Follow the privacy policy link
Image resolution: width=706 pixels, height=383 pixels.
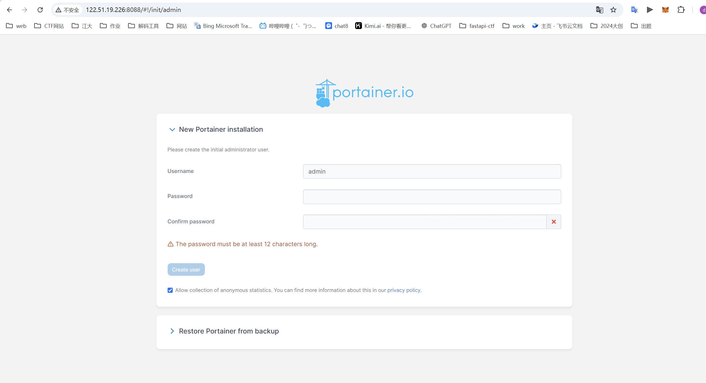pos(404,290)
